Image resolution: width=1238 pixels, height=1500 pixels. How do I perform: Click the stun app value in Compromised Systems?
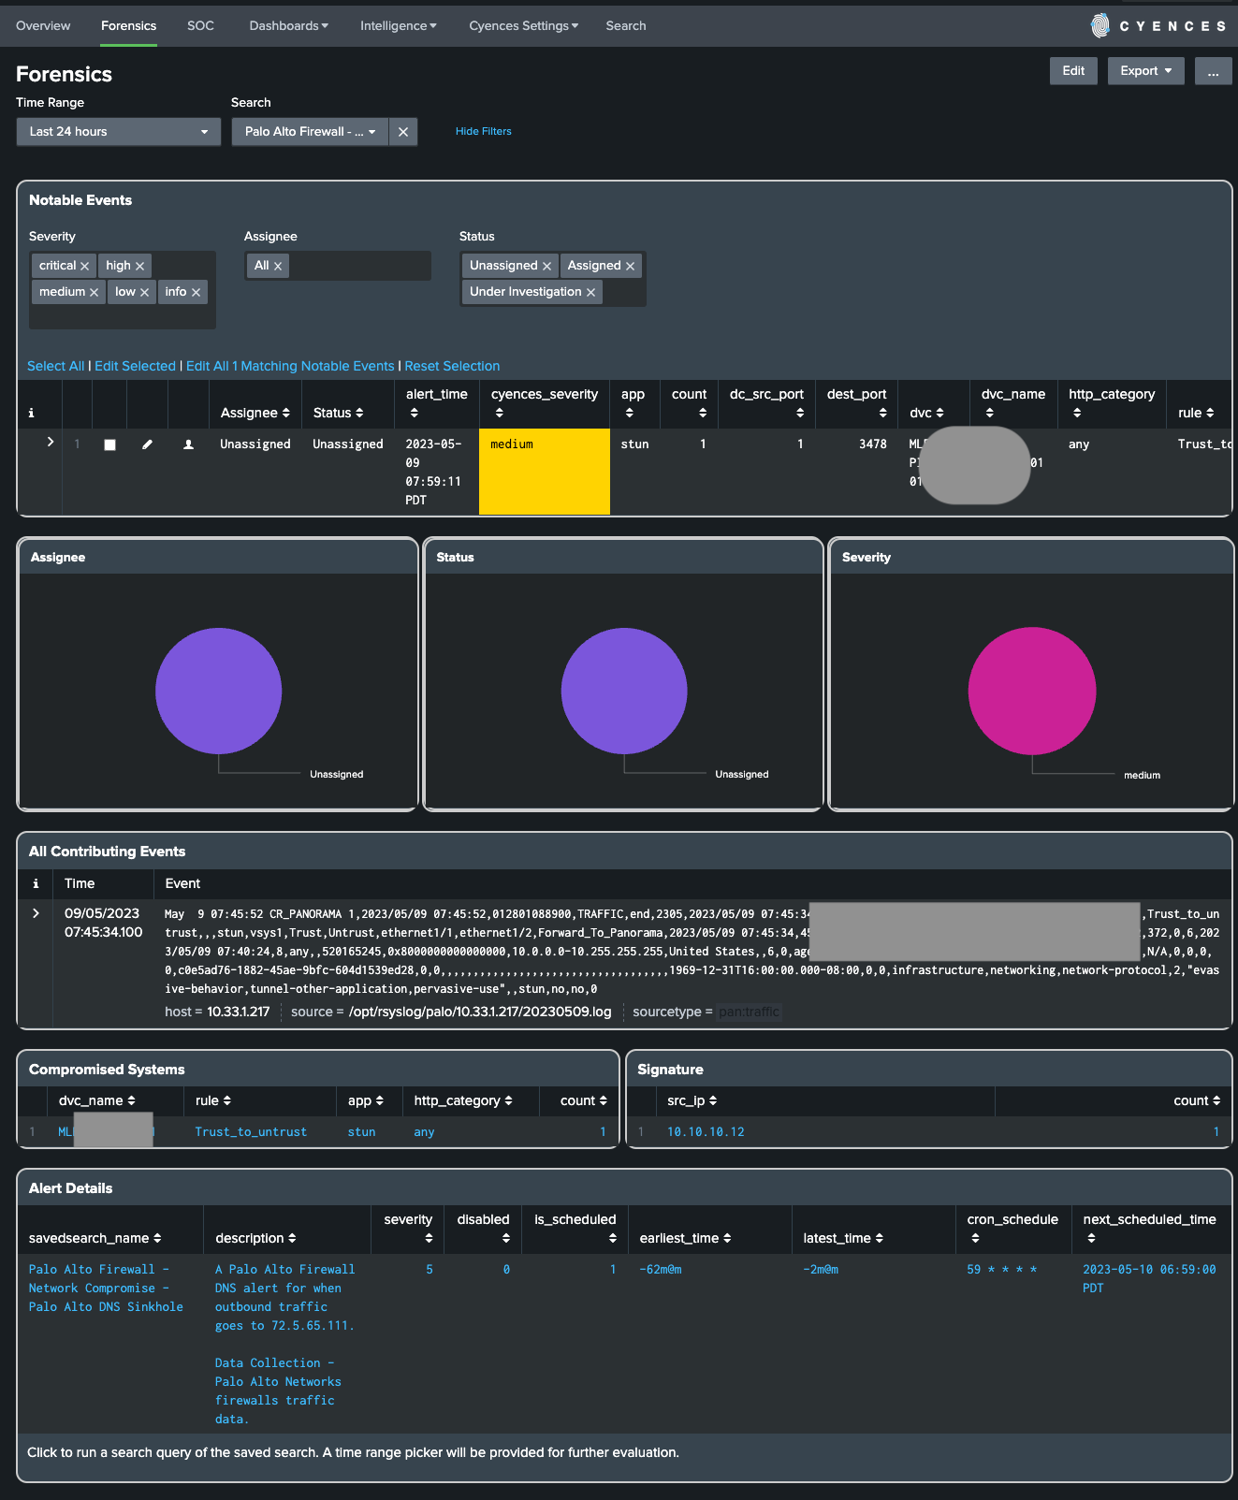click(361, 1132)
